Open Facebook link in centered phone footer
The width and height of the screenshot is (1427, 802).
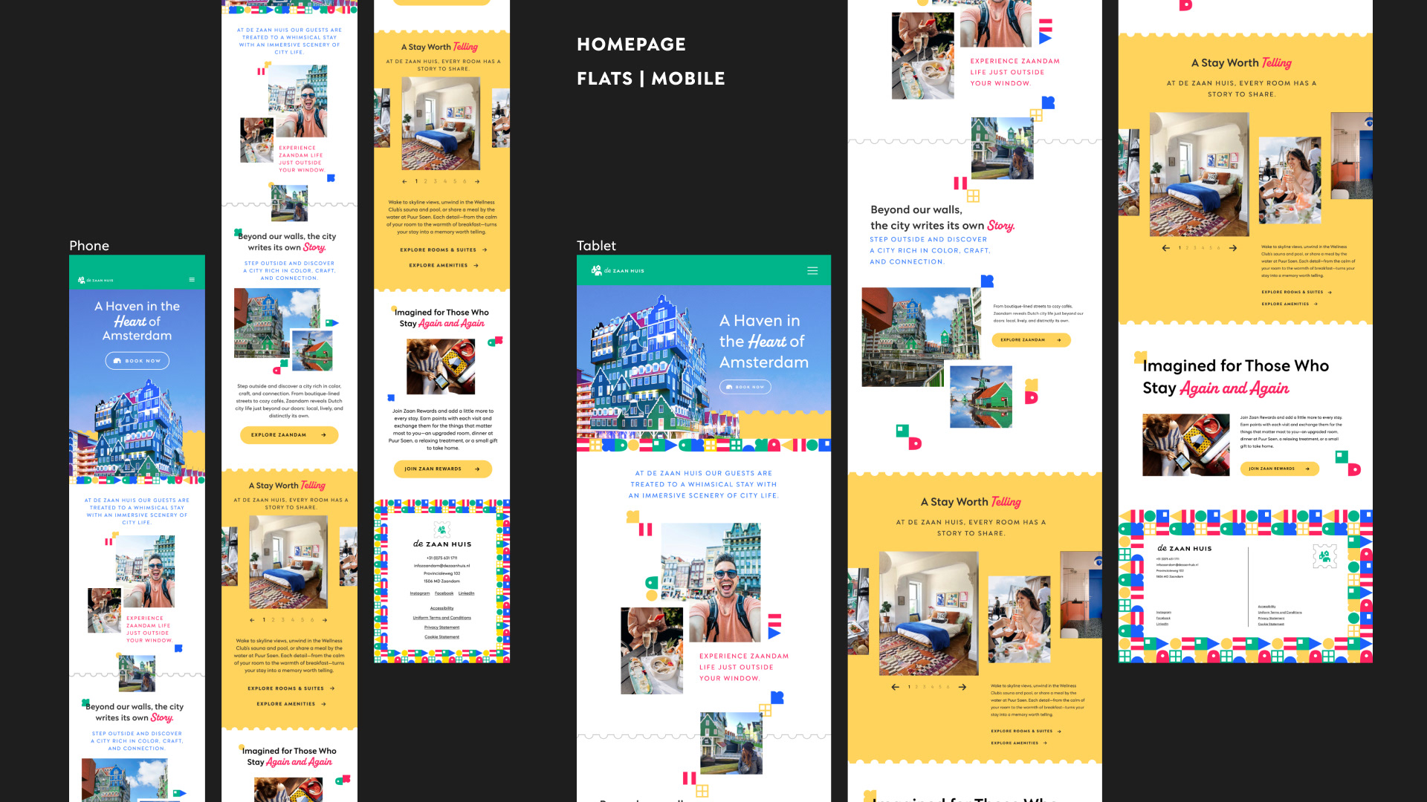pyautogui.click(x=444, y=593)
